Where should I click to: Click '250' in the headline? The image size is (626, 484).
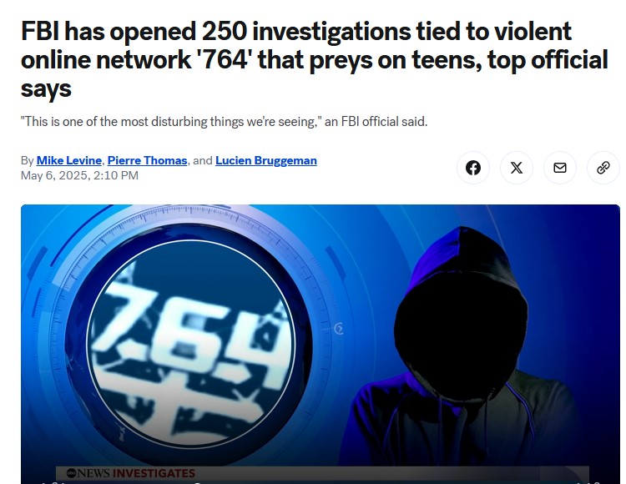(x=225, y=31)
